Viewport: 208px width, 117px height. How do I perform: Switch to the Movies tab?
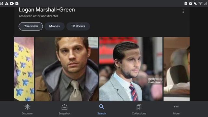[x=55, y=26]
